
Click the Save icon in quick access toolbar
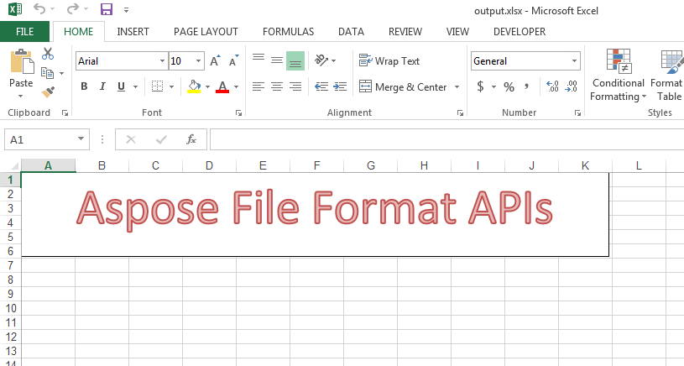pos(107,10)
